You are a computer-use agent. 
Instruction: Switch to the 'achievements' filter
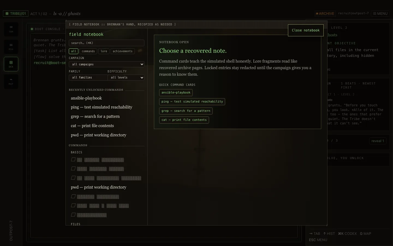tap(123, 51)
